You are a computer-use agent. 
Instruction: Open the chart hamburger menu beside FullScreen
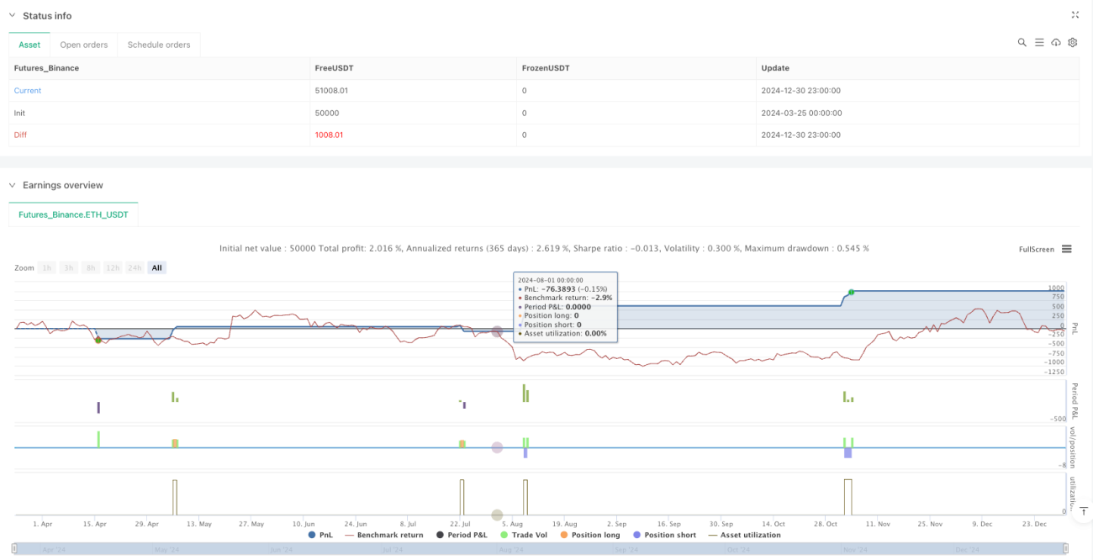click(1067, 249)
